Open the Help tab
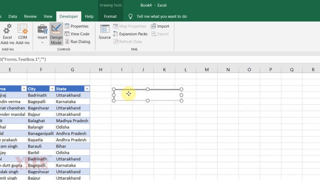 coord(89,16)
